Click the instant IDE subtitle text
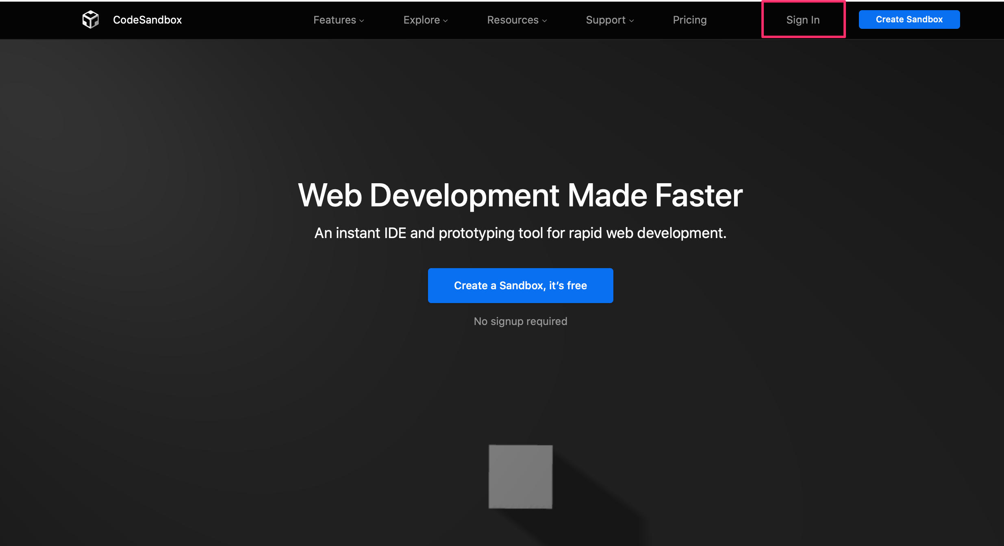1004x546 pixels. (520, 233)
